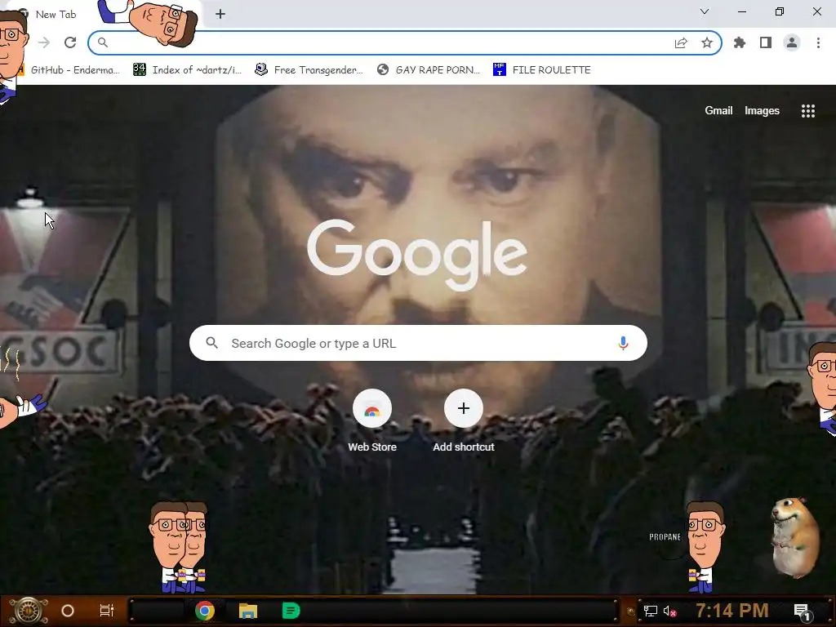
Task: Click the hamster desktop pet
Action: pyautogui.click(x=795, y=536)
